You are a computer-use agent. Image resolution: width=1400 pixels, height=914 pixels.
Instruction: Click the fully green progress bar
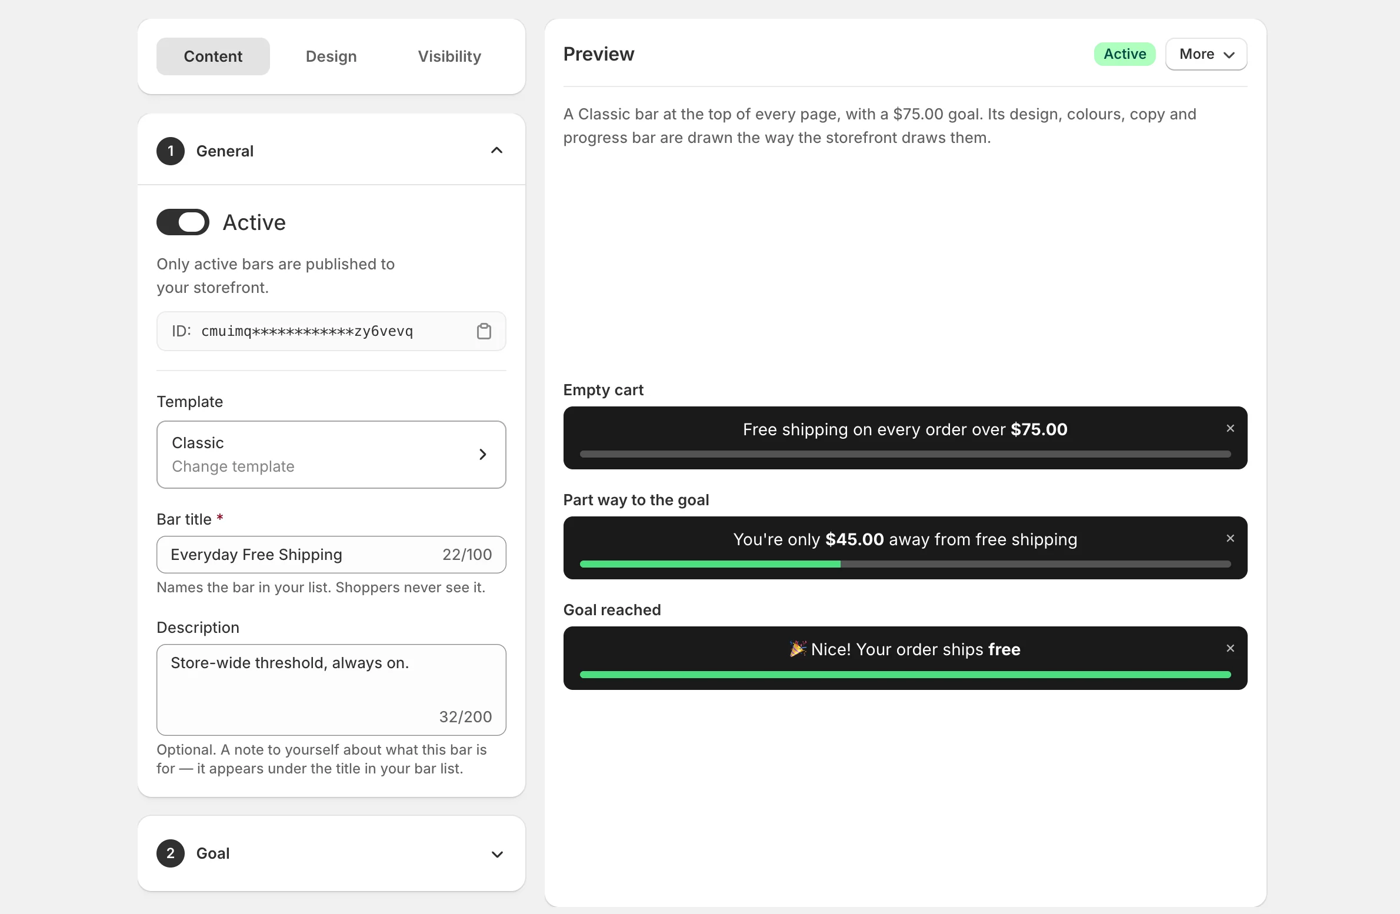coord(905,675)
